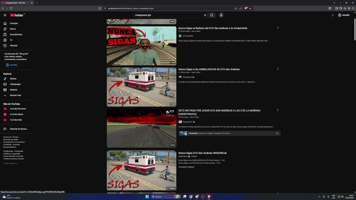Screen dimensions: 356x200
Task: Start voice search with the microphone
Action: click(x=221, y=15)
